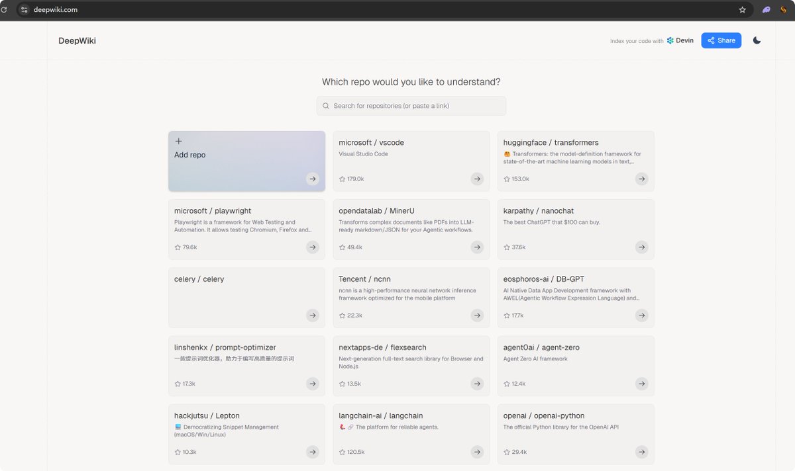The width and height of the screenshot is (795, 471).
Task: Click the arrow on linshenkx / prompt-optimizer card
Action: [x=313, y=384]
